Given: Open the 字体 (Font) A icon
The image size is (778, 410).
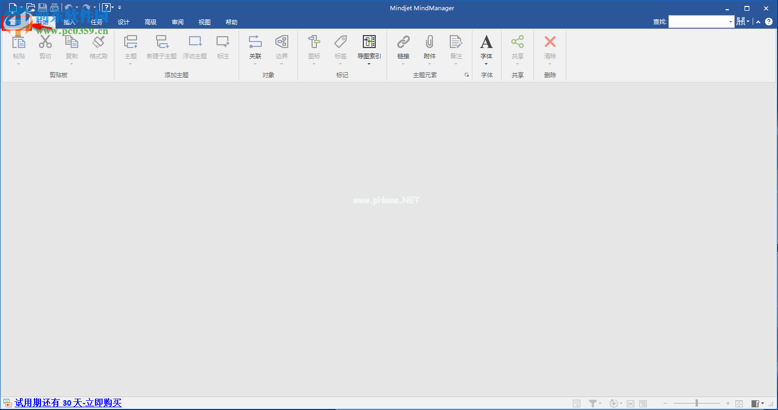Looking at the screenshot, I should [x=486, y=42].
